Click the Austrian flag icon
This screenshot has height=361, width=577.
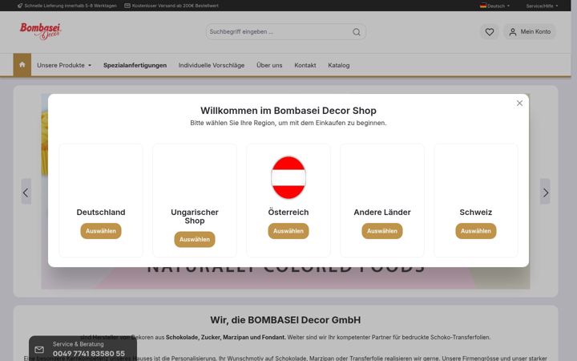coord(288,177)
